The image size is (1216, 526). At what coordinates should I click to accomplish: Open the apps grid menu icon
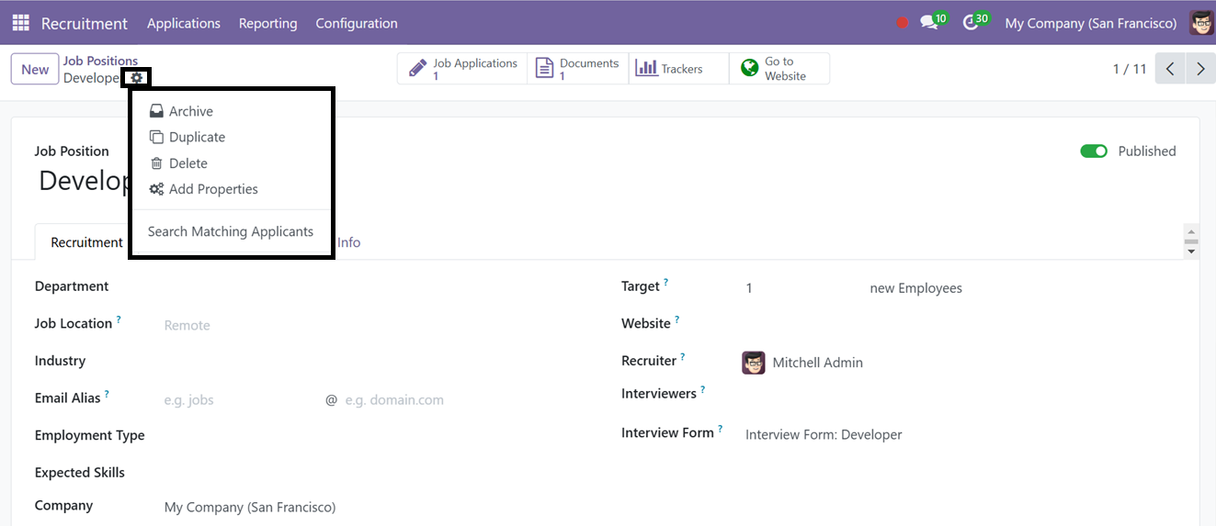coord(20,23)
